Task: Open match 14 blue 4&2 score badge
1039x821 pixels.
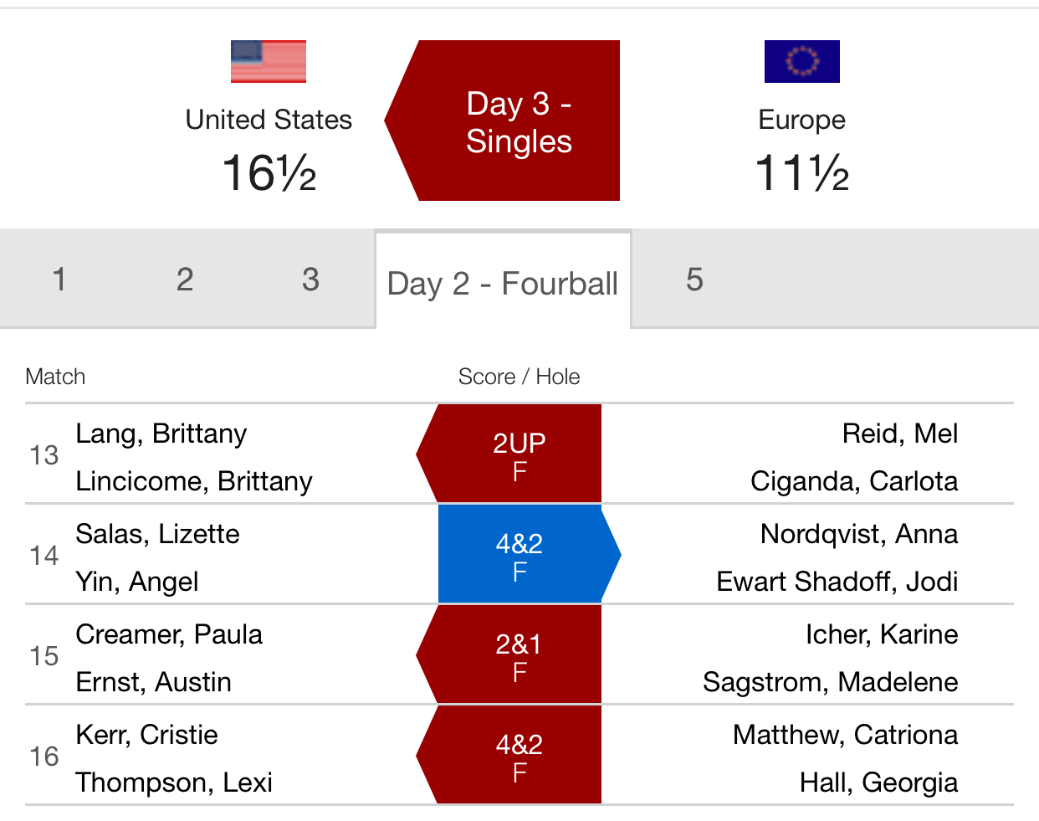Action: click(x=529, y=554)
